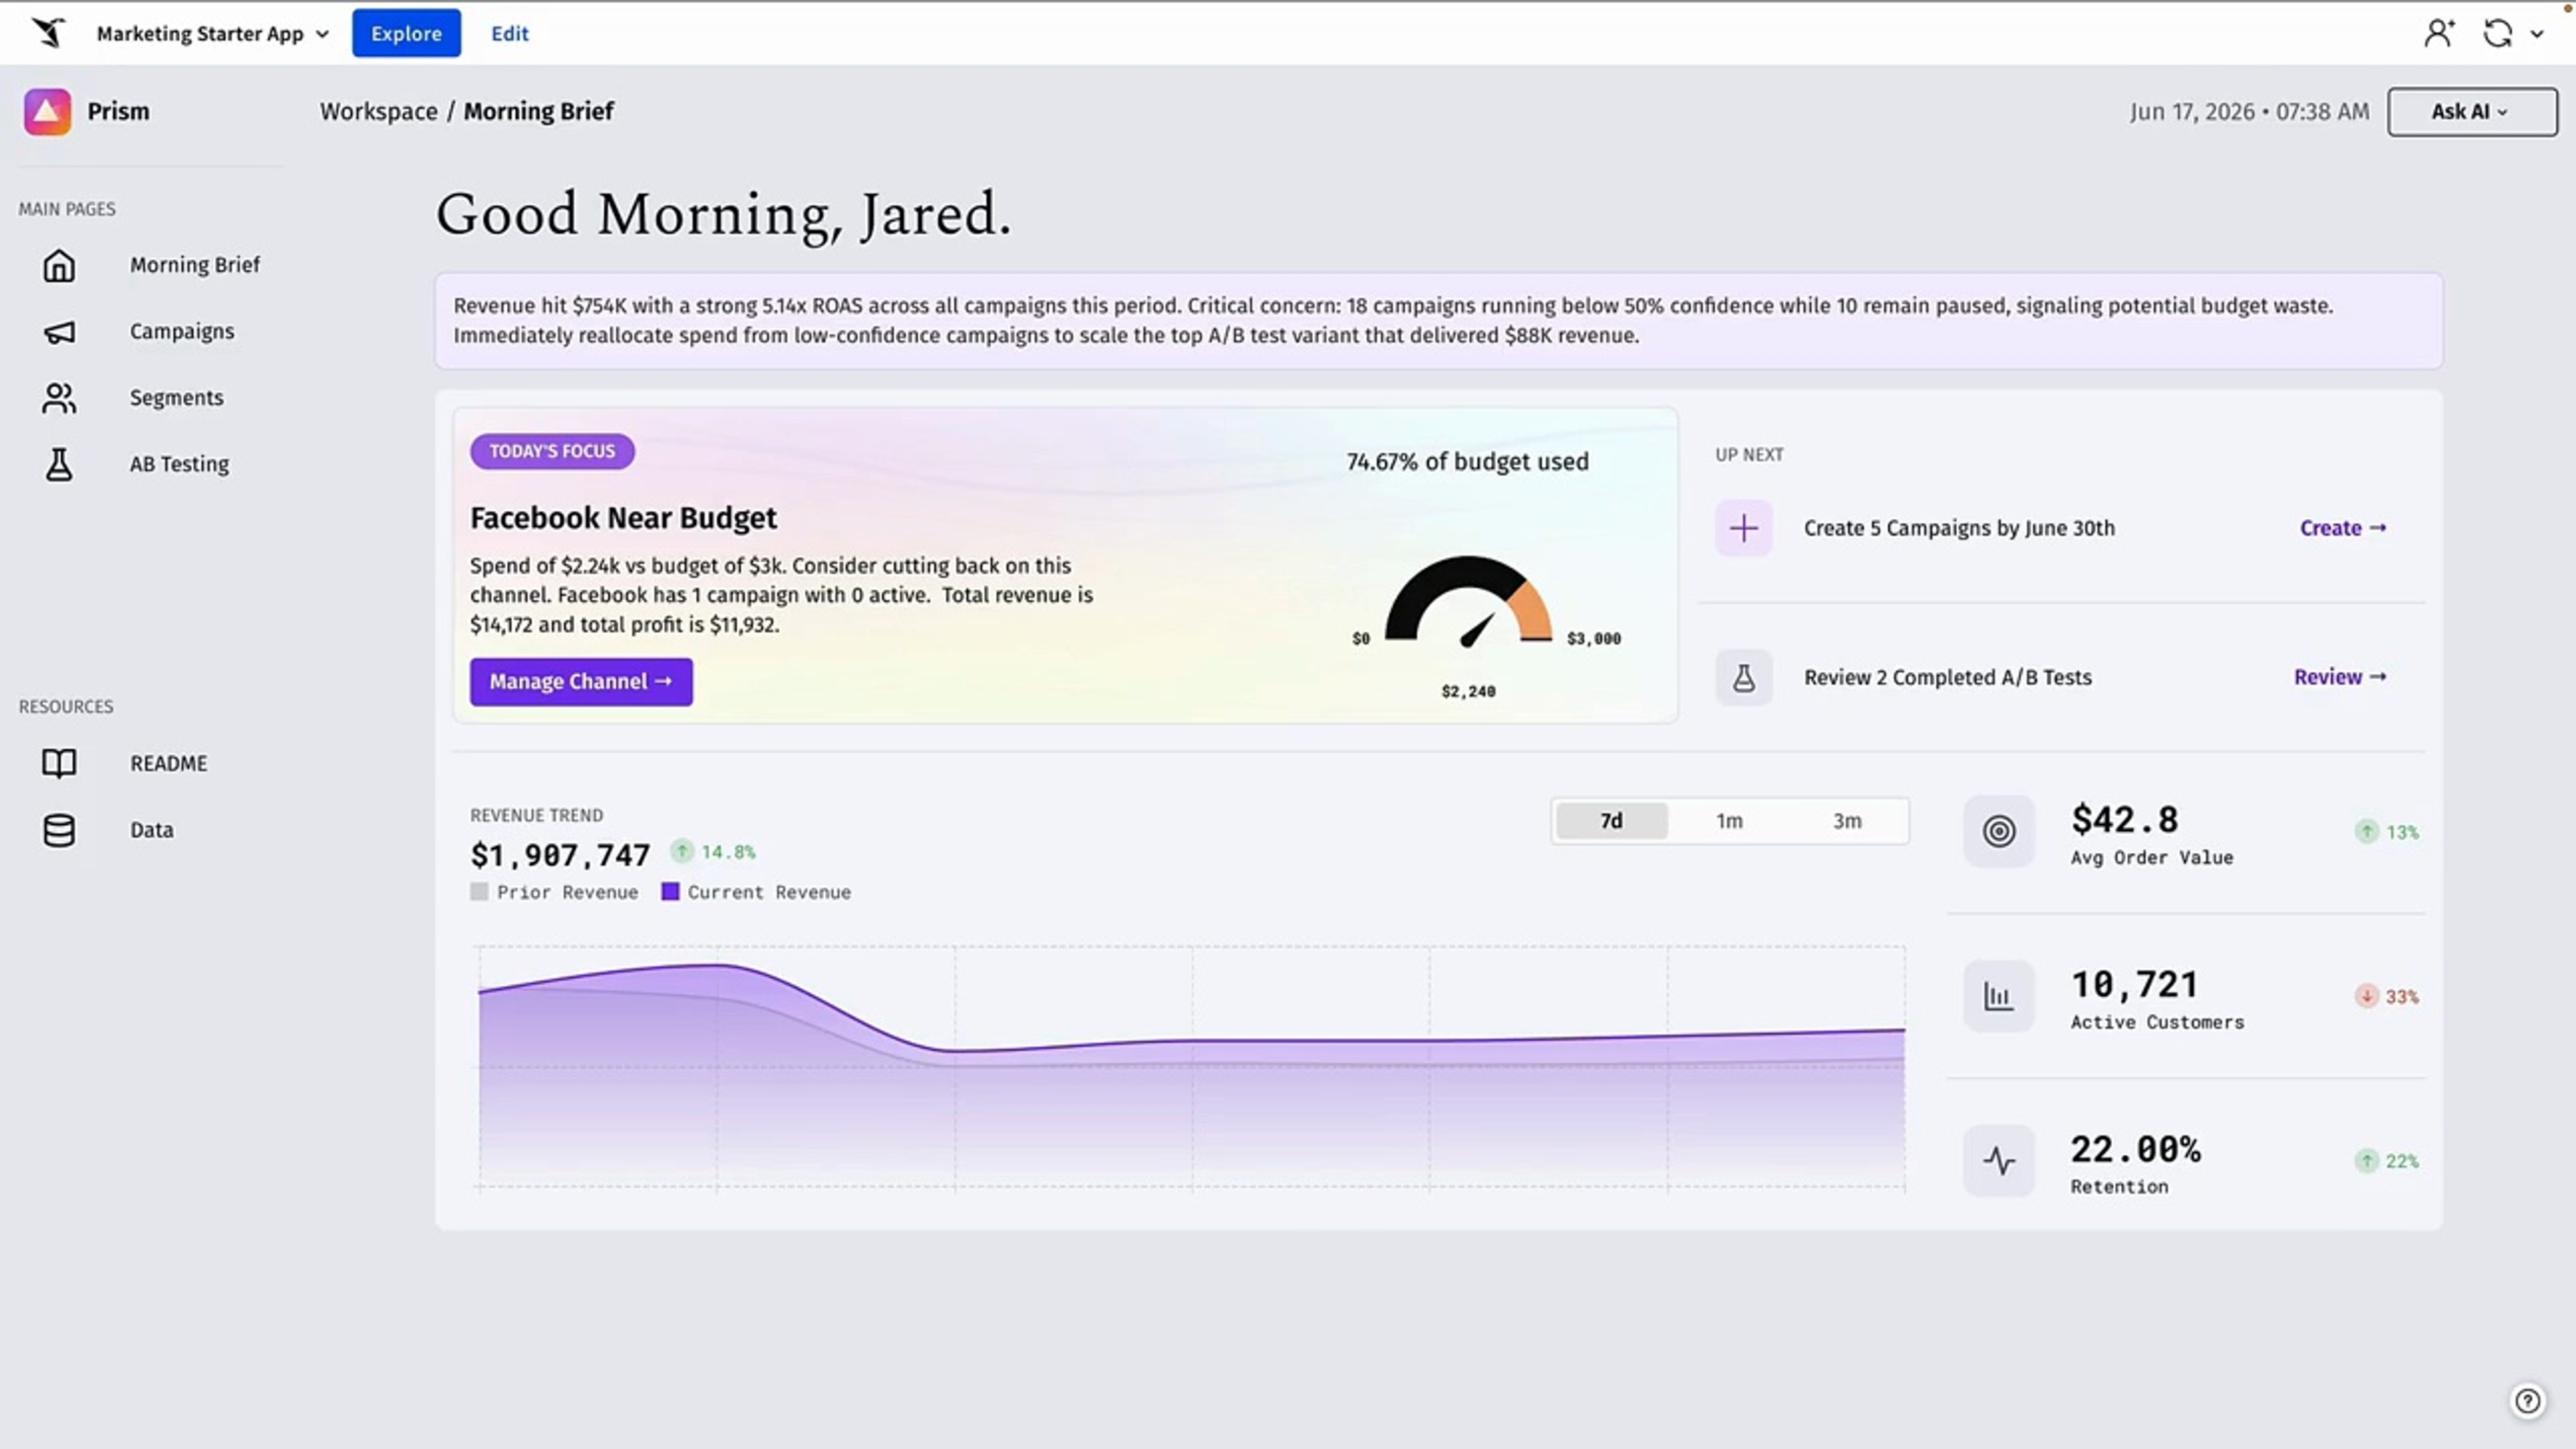Click the 74.67% of budget used label
The image size is (2576, 1449).
[x=1467, y=462]
